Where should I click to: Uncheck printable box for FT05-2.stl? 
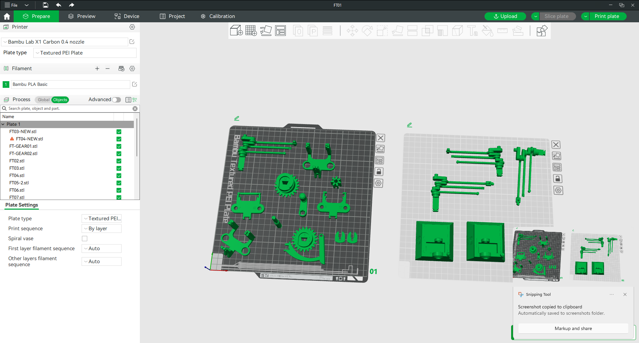click(119, 183)
